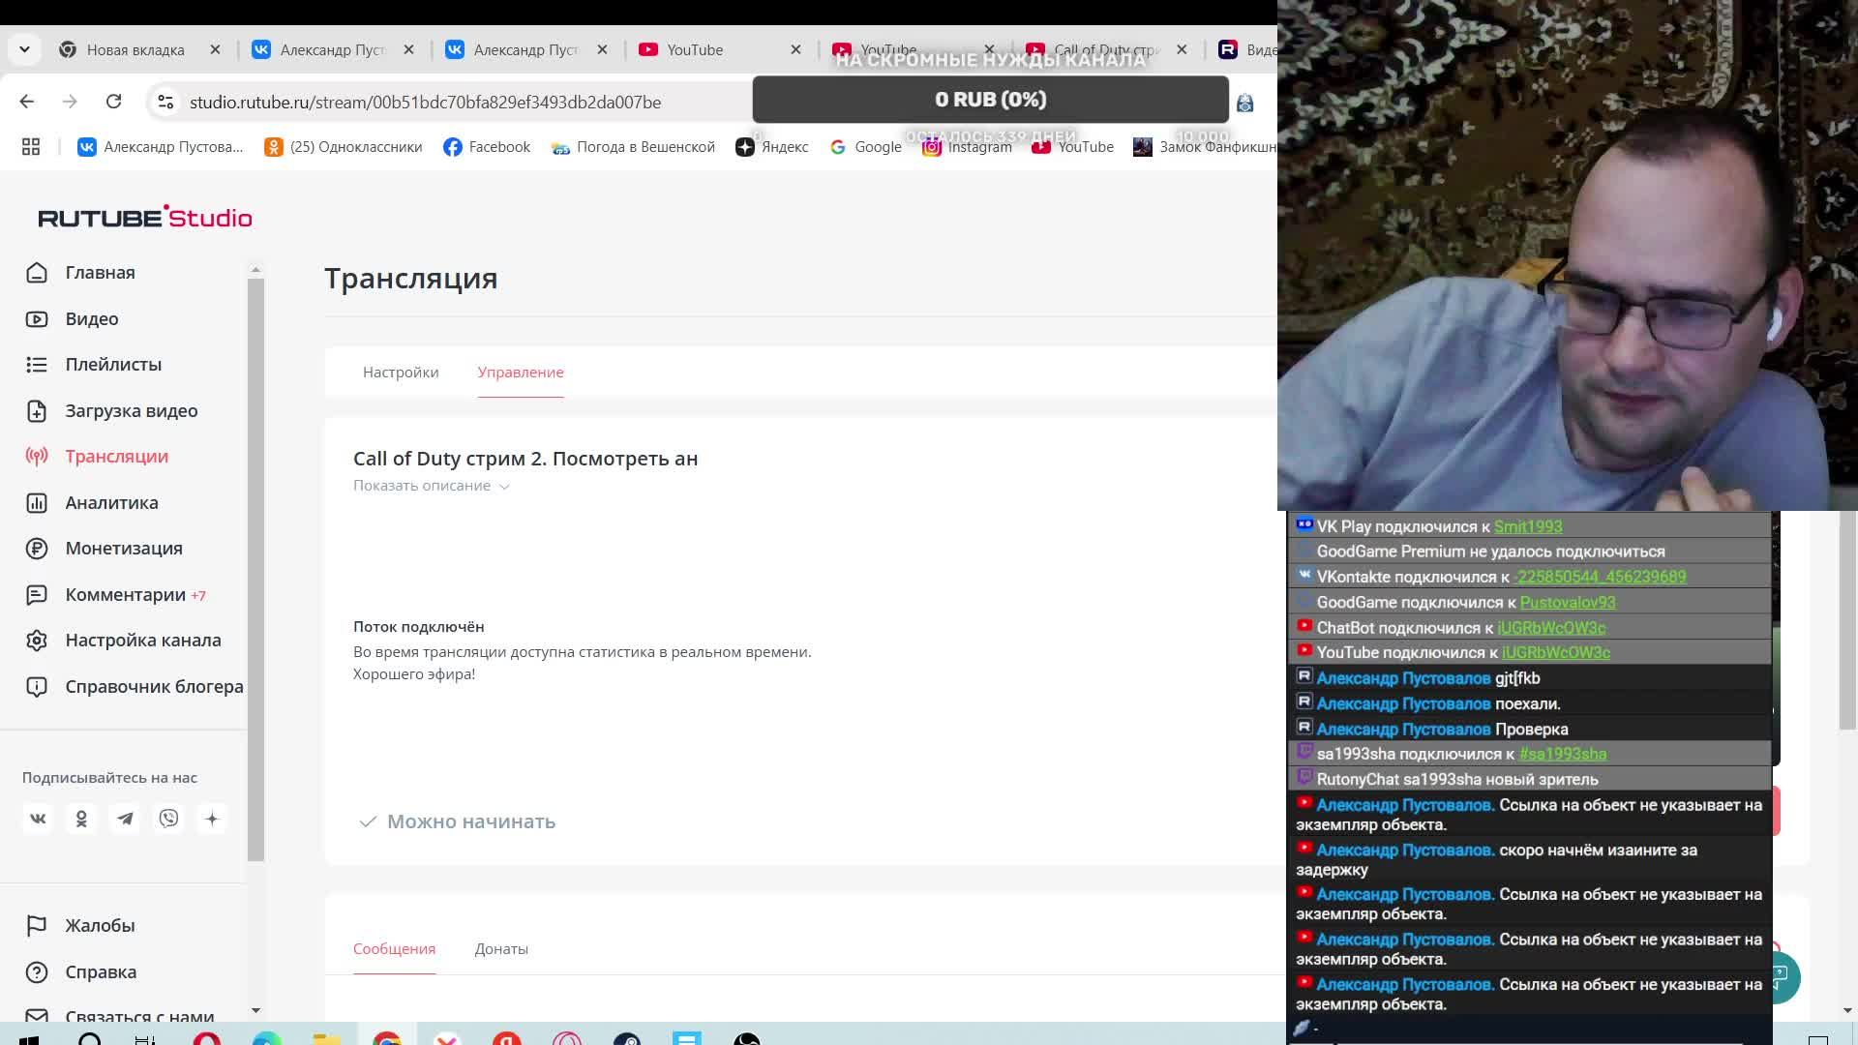1858x1045 pixels.
Task: Open Монетизация ruble icon
Action: (37, 549)
